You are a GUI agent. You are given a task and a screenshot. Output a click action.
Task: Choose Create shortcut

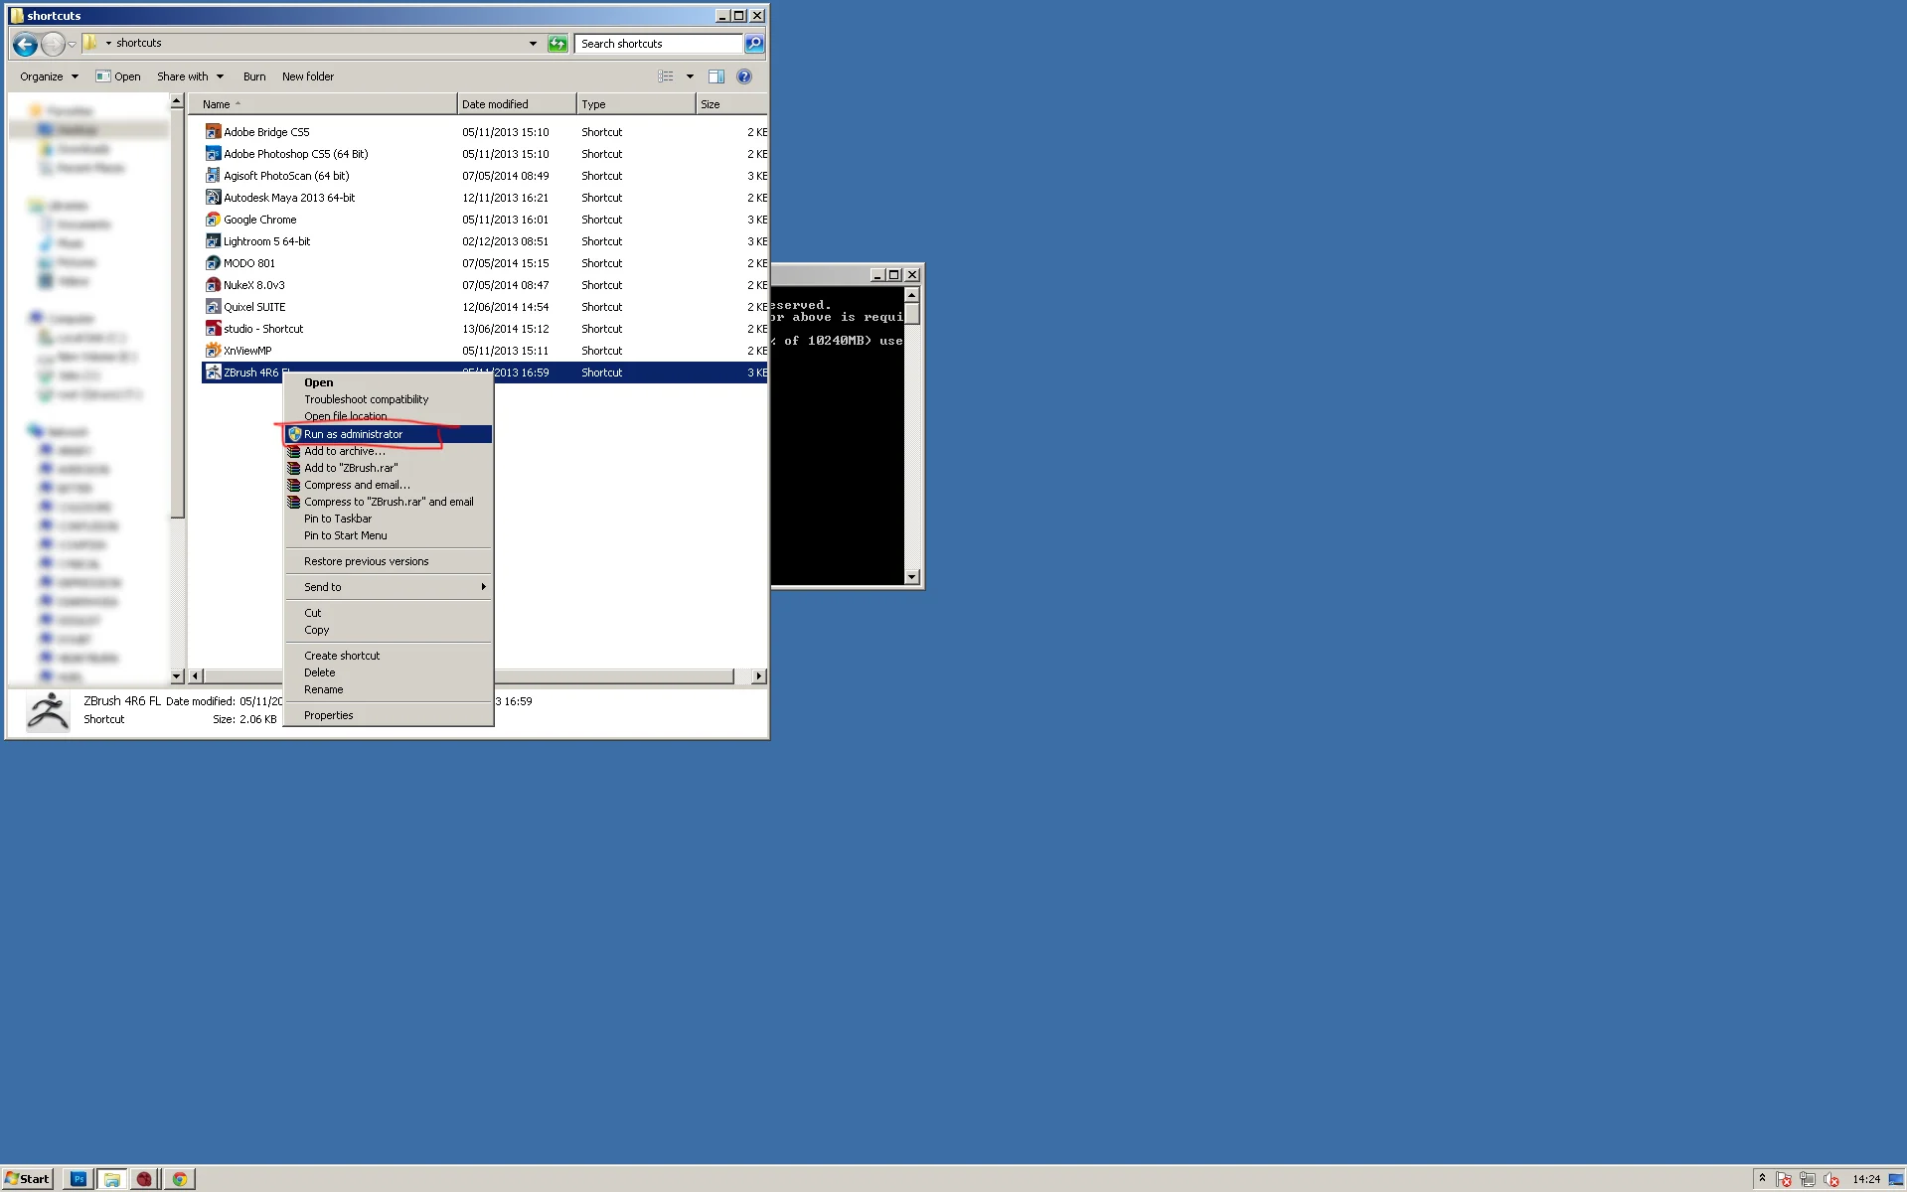click(388, 656)
